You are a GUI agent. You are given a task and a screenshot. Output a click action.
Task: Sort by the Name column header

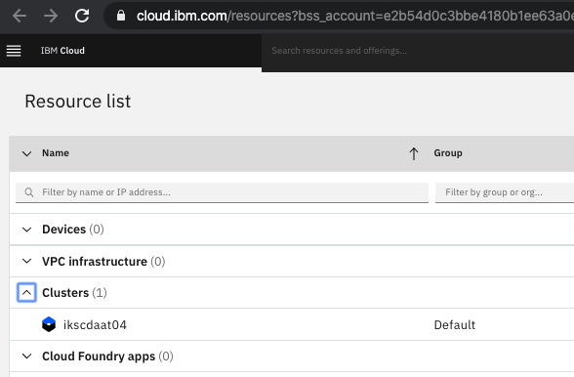(x=56, y=153)
